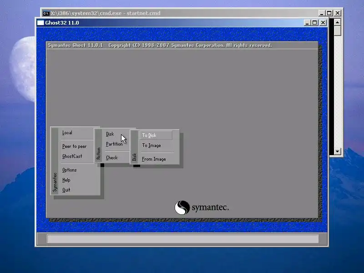Minimize the Ghost32 11.0 window
The height and width of the screenshot is (273, 364).
coord(307,23)
